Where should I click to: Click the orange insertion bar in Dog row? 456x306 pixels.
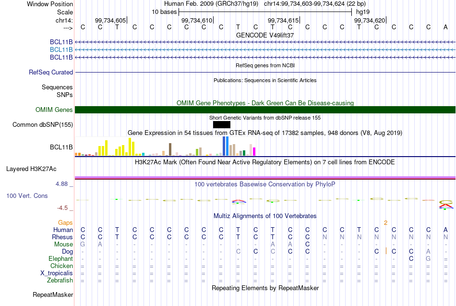click(x=386, y=251)
